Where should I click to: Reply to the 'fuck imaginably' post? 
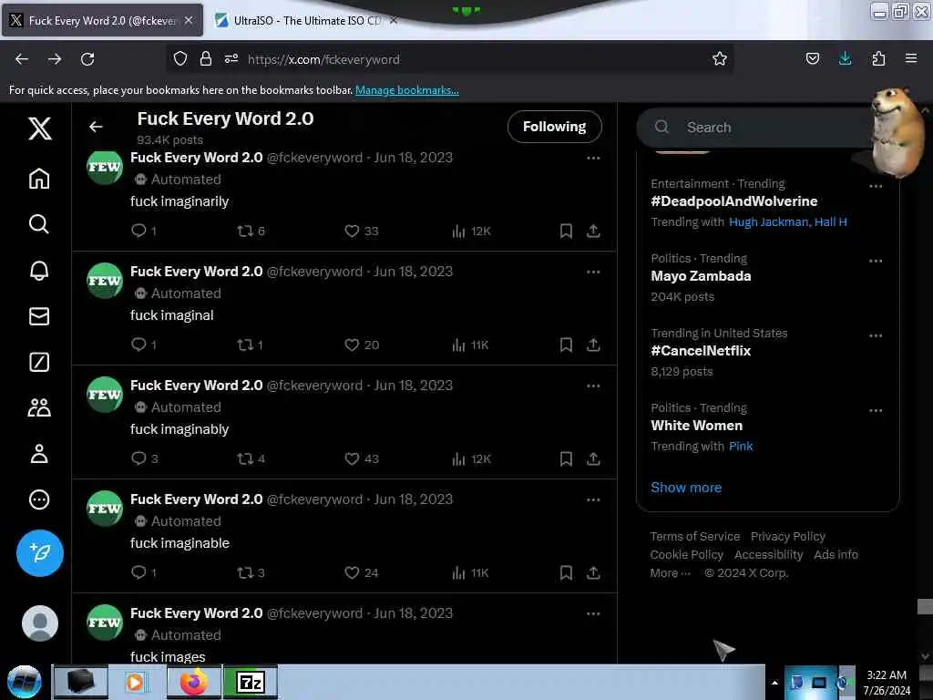click(138, 458)
